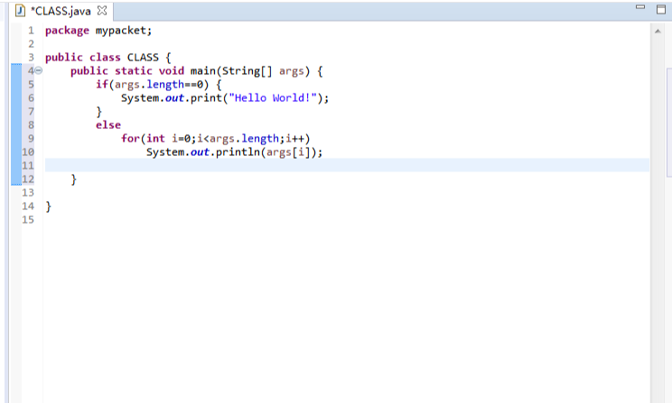Click the class name 'CLASS' on line 3

click(x=143, y=58)
